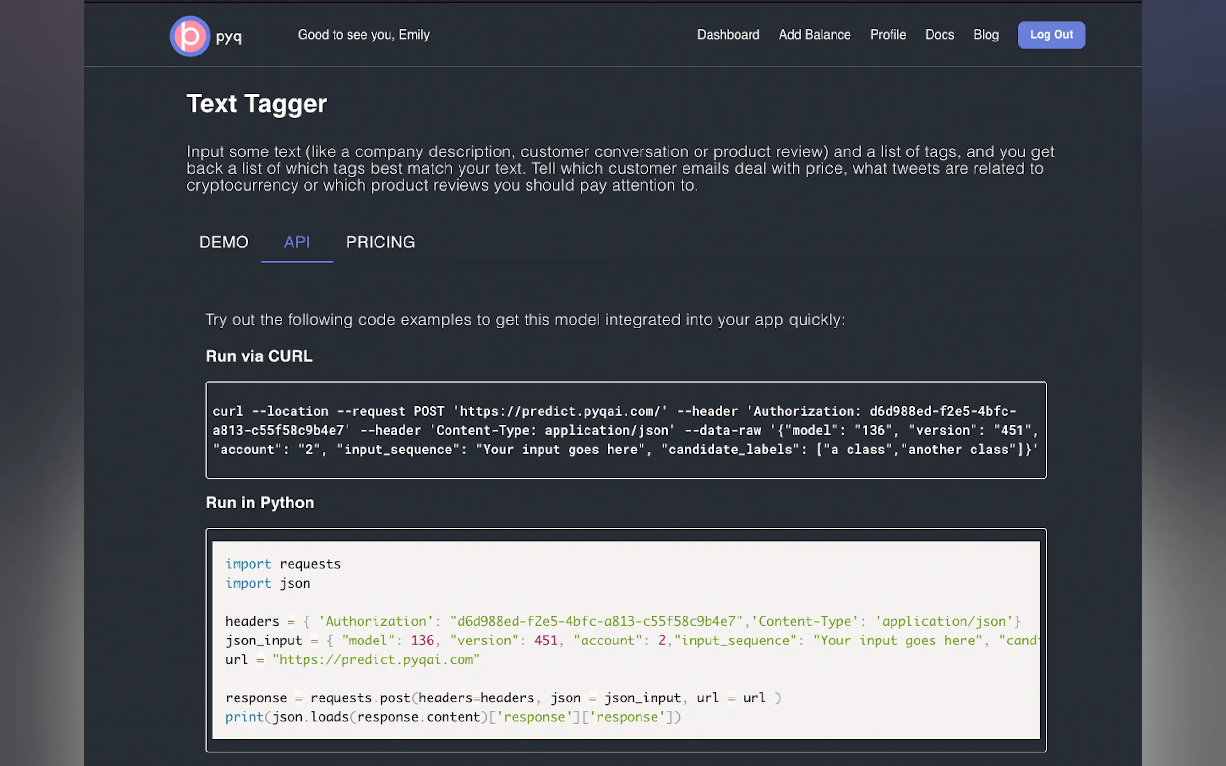This screenshot has height=766, width=1226.
Task: Click inside the curl command code box
Action: pos(626,430)
